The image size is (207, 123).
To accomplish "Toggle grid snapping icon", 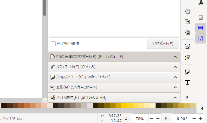I will (x=200, y=28).
